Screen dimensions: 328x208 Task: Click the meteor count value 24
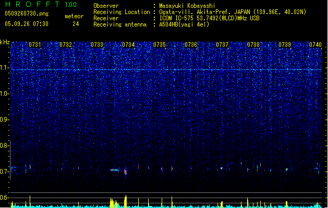point(76,24)
